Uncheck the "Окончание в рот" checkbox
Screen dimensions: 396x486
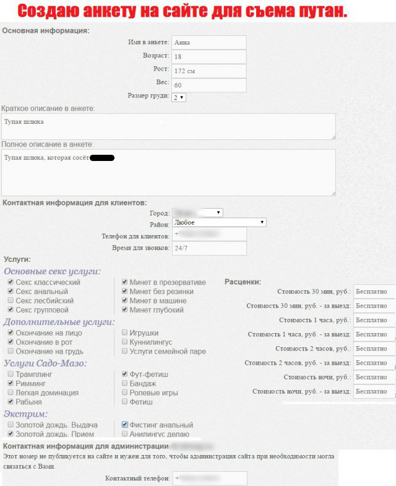(x=11, y=342)
